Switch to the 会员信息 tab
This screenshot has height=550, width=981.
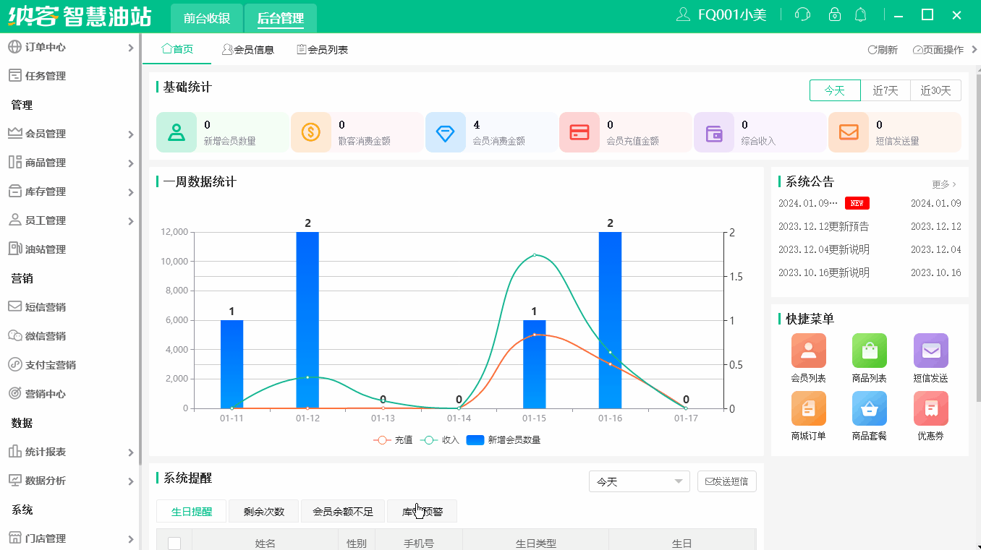tap(248, 49)
